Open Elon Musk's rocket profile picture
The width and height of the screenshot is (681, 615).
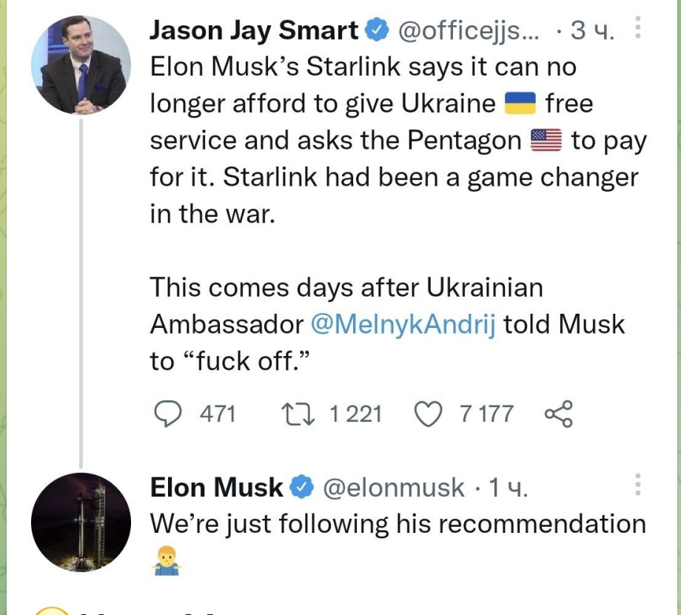coord(81,522)
